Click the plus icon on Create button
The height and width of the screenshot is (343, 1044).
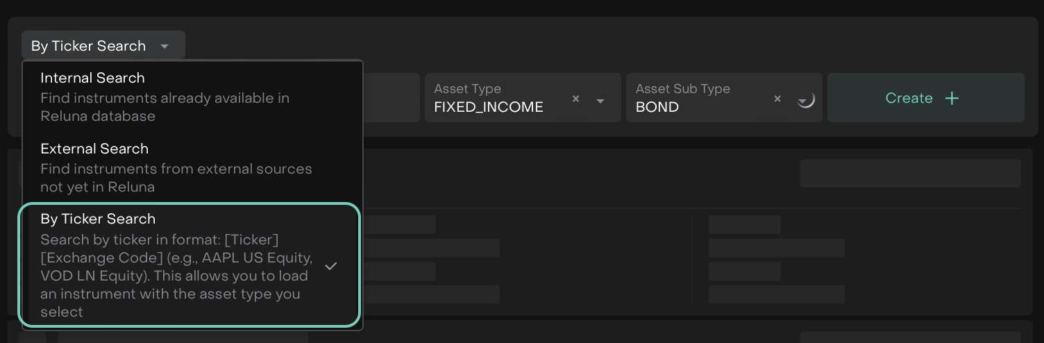coord(952,98)
